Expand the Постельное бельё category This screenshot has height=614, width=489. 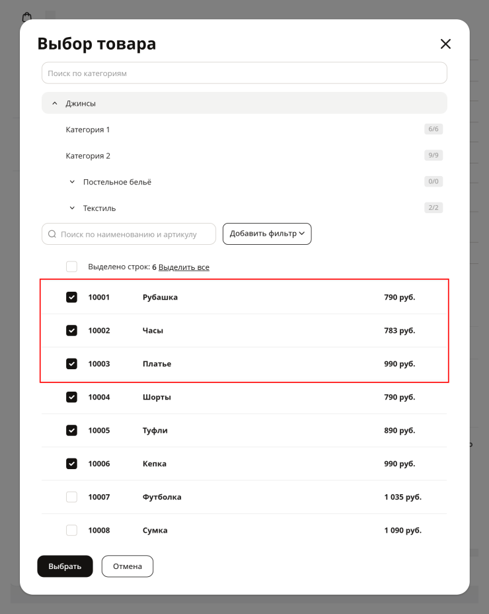(x=72, y=182)
